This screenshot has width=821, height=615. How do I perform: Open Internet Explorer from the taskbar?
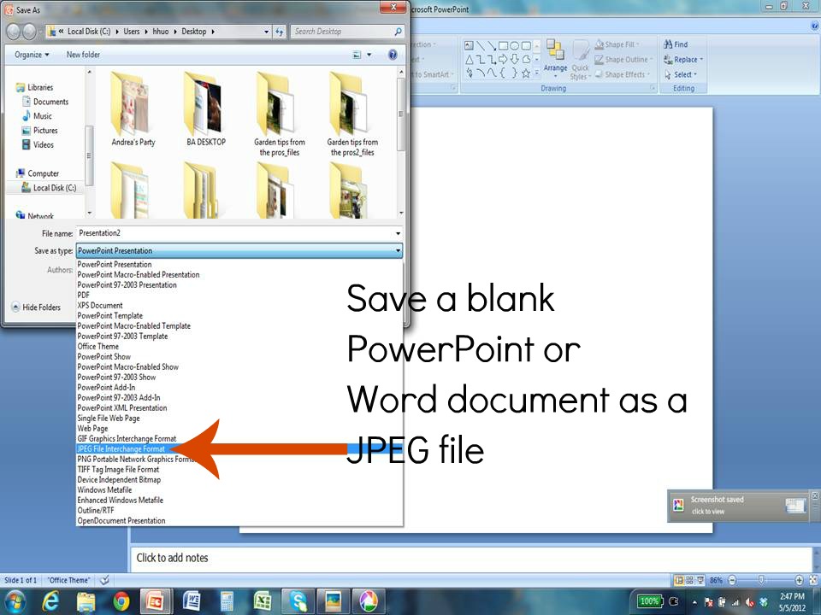pos(50,600)
